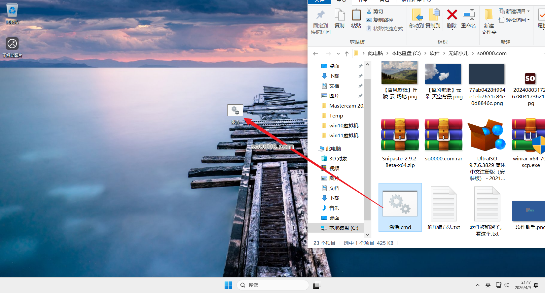Expand the recent locations chevron
The height and width of the screenshot is (293, 545).
click(338, 53)
